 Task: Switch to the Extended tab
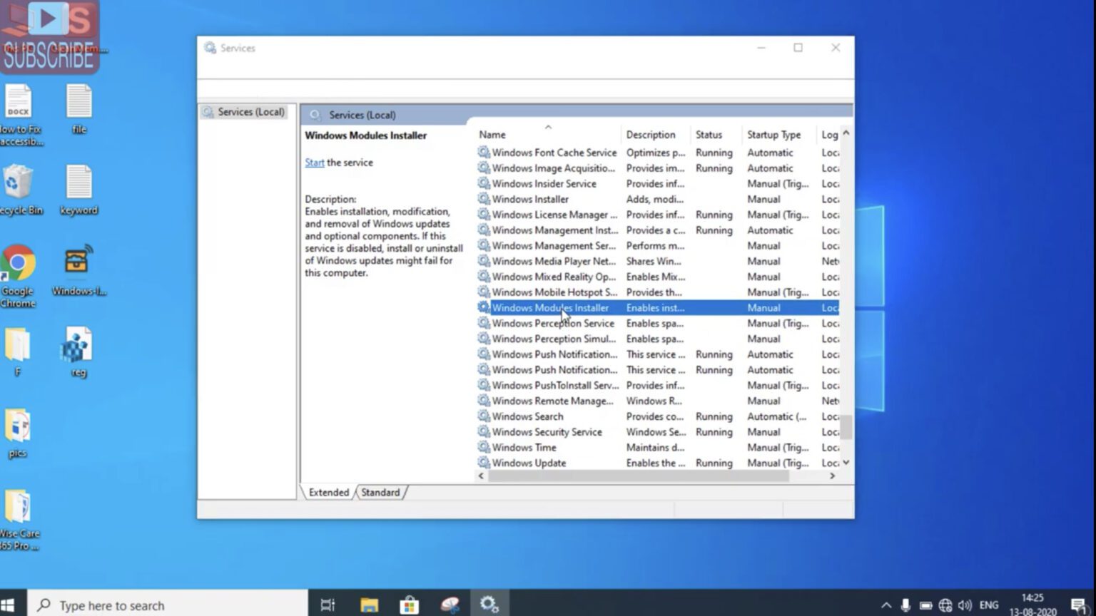pos(329,493)
